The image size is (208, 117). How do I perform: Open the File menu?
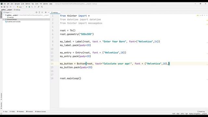click(5, 4)
